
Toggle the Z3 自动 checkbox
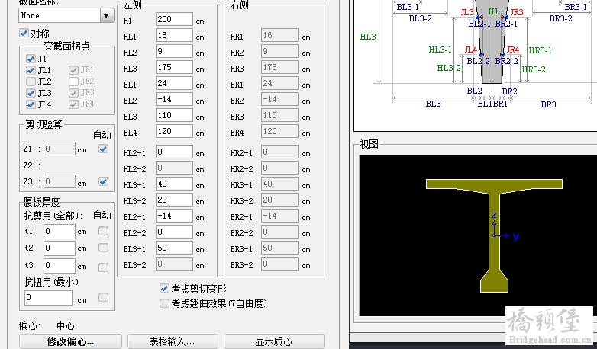pyautogui.click(x=103, y=181)
